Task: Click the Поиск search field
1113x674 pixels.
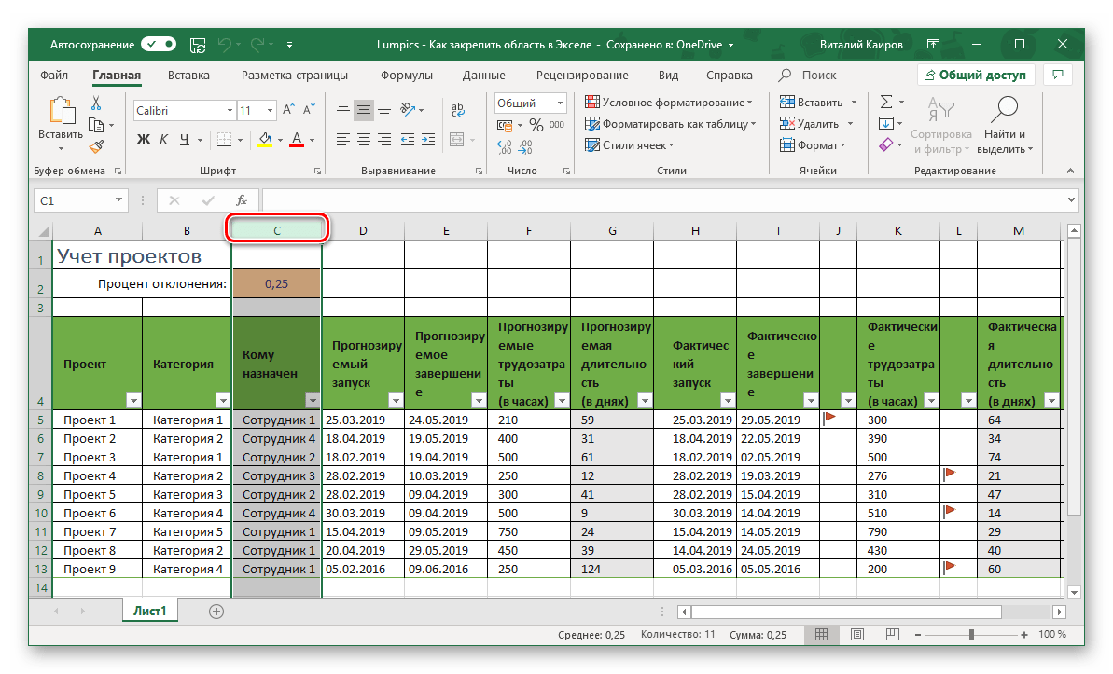Action: pyautogui.click(x=819, y=76)
